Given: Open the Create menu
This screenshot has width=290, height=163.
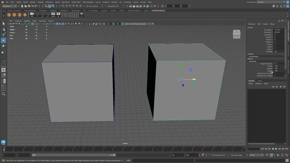Looking at the screenshot, I should 18,2.
